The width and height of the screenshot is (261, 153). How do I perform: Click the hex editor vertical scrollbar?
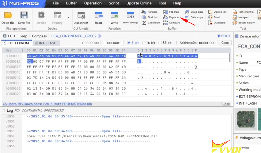coord(229,57)
